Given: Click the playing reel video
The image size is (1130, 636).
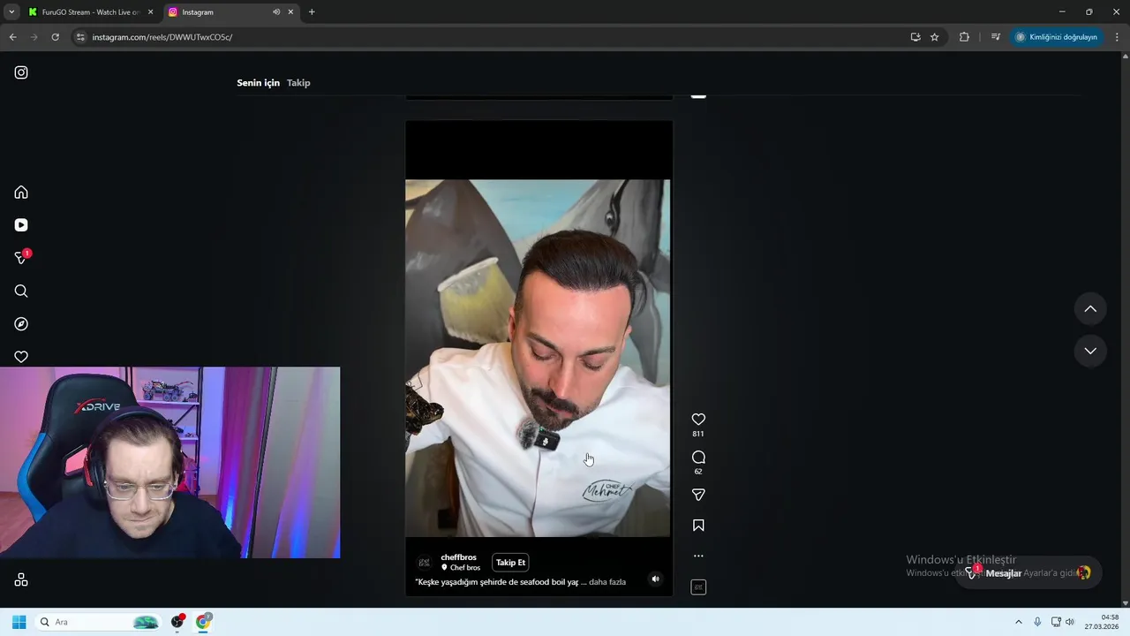Looking at the screenshot, I should click(538, 358).
